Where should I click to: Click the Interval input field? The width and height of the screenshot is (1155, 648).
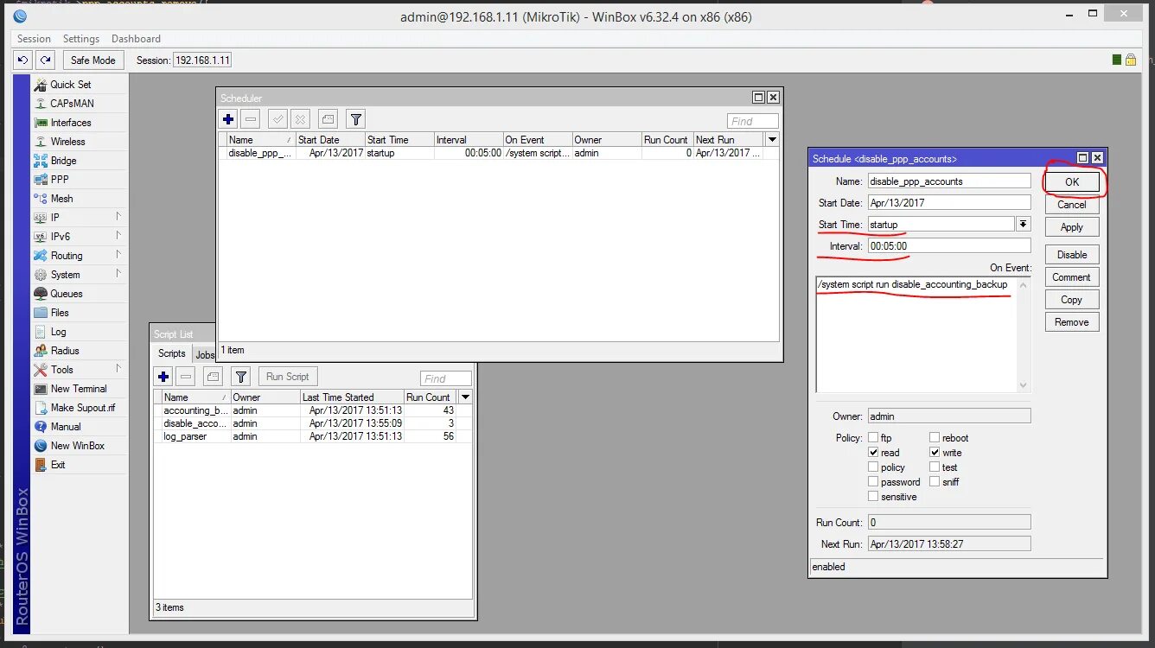[949, 246]
